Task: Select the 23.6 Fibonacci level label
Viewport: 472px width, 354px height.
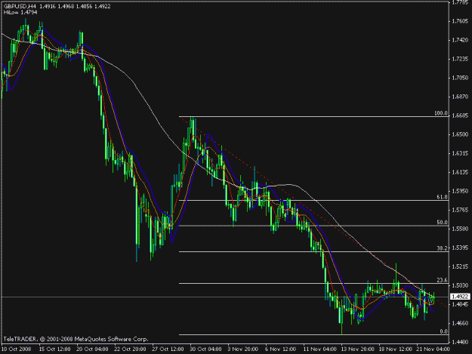Action: click(443, 280)
